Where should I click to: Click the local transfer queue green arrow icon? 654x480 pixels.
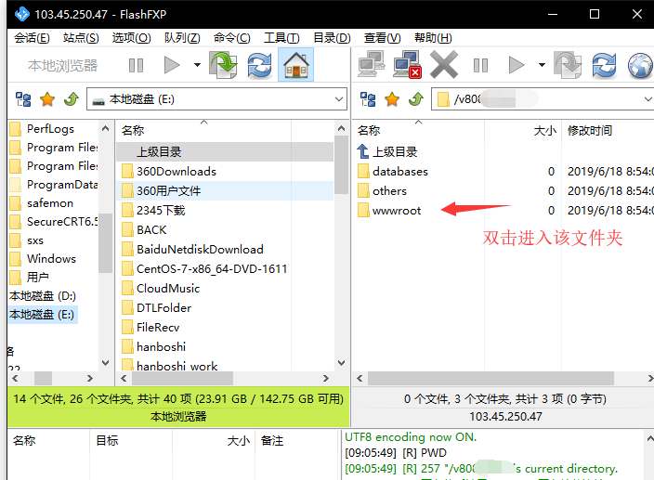(224, 65)
